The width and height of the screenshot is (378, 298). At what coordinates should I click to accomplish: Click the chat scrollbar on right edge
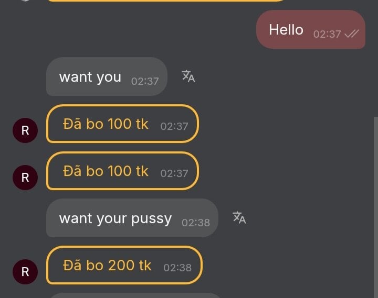pyautogui.click(x=375, y=207)
